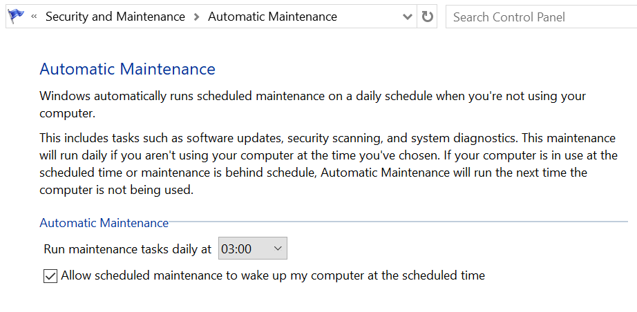Open the daily maintenance time dropdown

click(252, 248)
